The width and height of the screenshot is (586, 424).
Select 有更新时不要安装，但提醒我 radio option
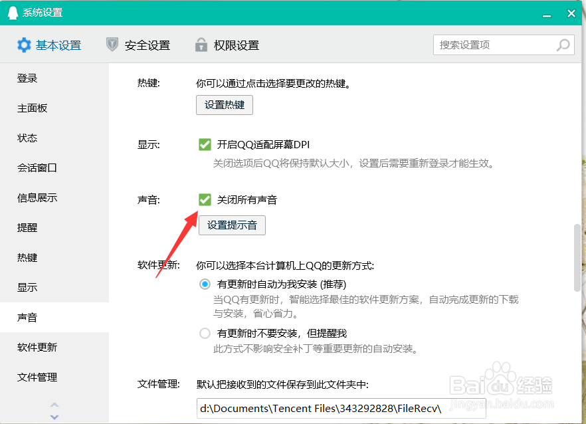click(205, 333)
